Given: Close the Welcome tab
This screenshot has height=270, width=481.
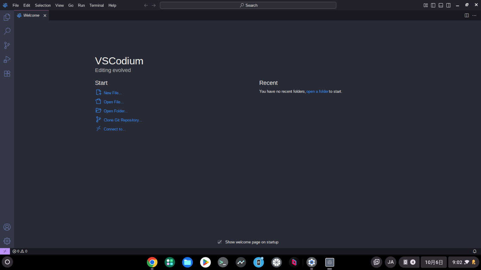Looking at the screenshot, I should click(x=45, y=15).
